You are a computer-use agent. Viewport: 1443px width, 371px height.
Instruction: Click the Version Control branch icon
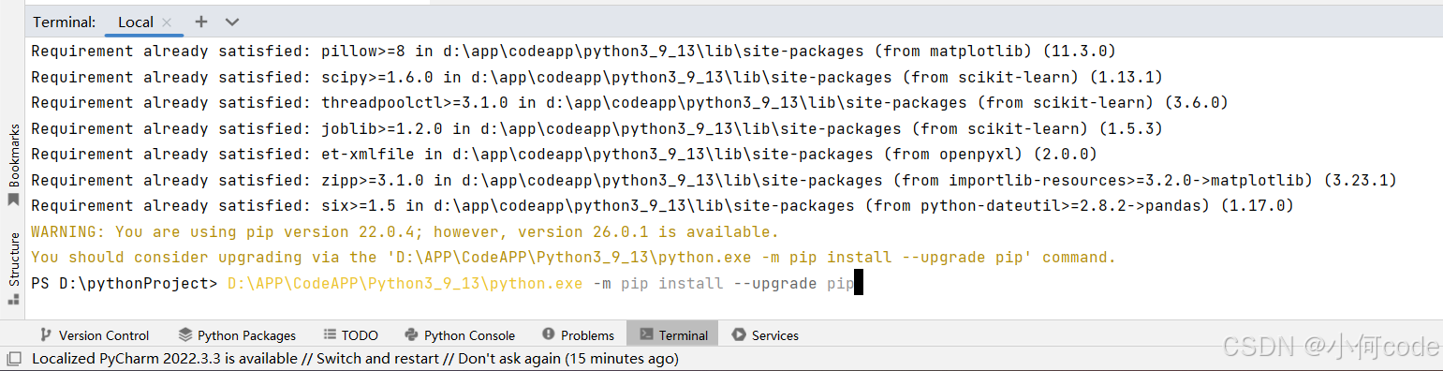[46, 335]
